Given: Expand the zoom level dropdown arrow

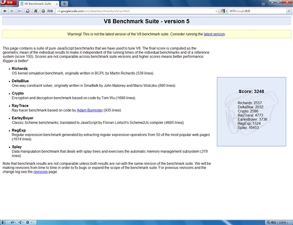Looking at the screenshot, I should click(291, 222).
